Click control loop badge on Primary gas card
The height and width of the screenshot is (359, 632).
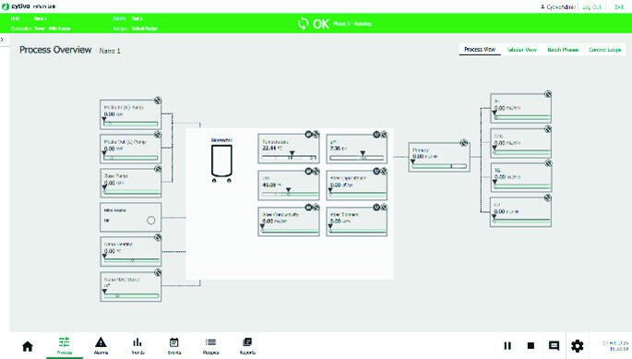point(464,143)
